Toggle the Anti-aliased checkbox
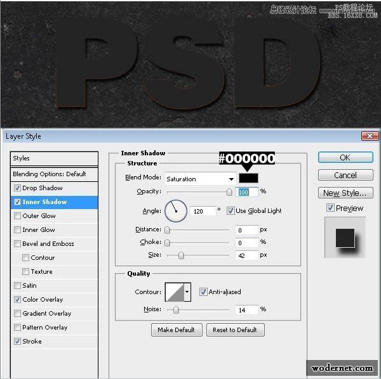381x379 pixels. [x=203, y=292]
